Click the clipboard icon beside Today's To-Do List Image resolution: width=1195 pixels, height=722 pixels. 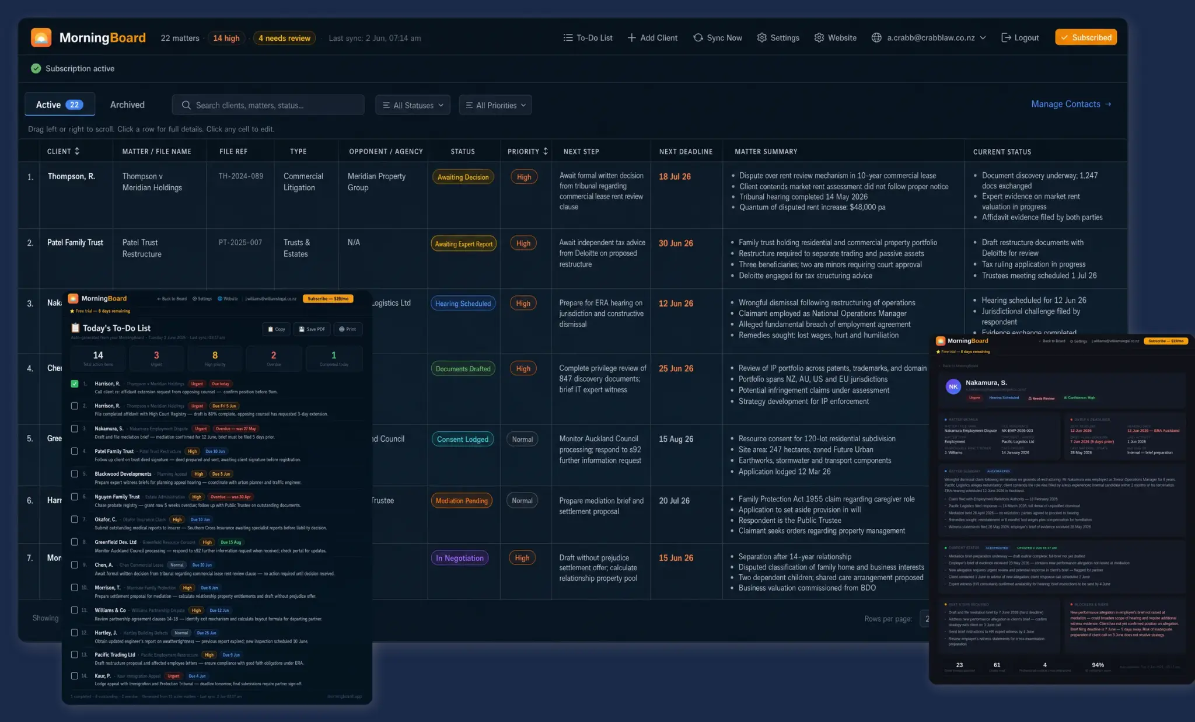(75, 328)
